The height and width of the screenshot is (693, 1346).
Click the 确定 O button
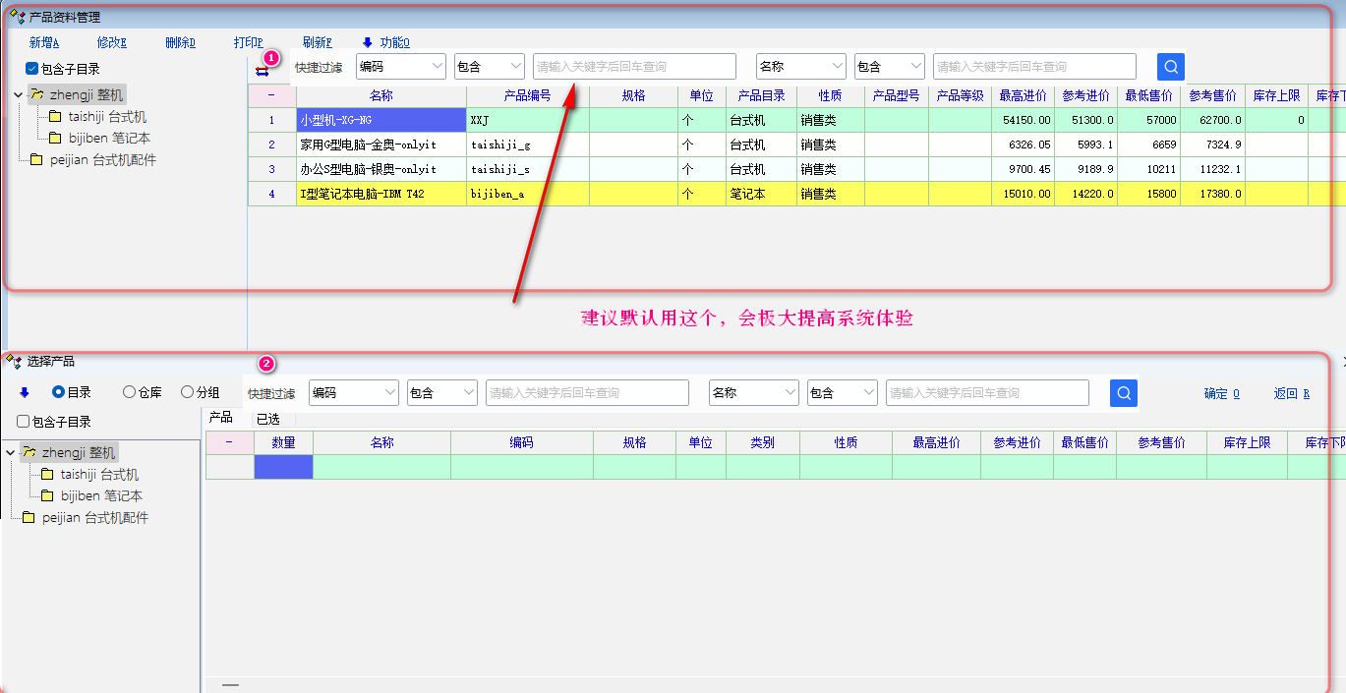click(1221, 393)
